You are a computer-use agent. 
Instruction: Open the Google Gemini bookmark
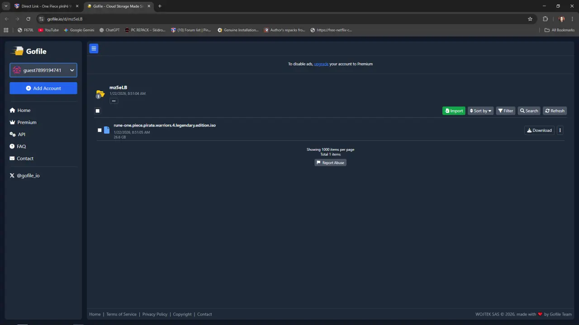point(79,30)
